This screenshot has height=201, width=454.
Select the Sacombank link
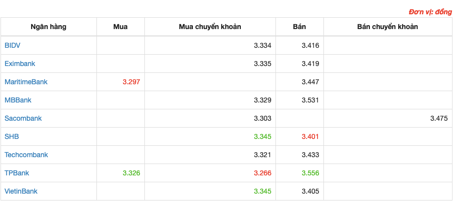point(23,118)
